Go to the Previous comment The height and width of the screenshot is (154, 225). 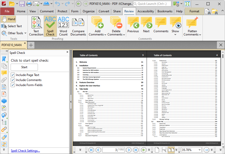pyautogui.click(x=133, y=25)
